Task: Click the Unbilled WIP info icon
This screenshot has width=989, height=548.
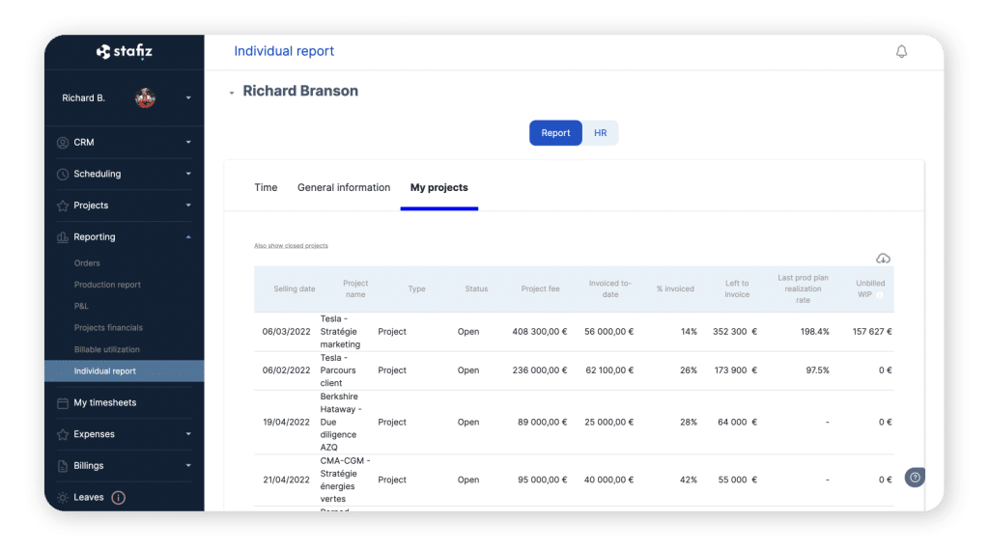Action: coord(880,295)
